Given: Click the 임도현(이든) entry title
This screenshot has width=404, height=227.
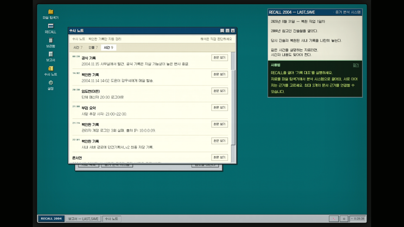Looking at the screenshot, I should point(91,91).
